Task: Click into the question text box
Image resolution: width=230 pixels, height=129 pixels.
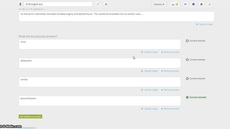Action: (116, 16)
